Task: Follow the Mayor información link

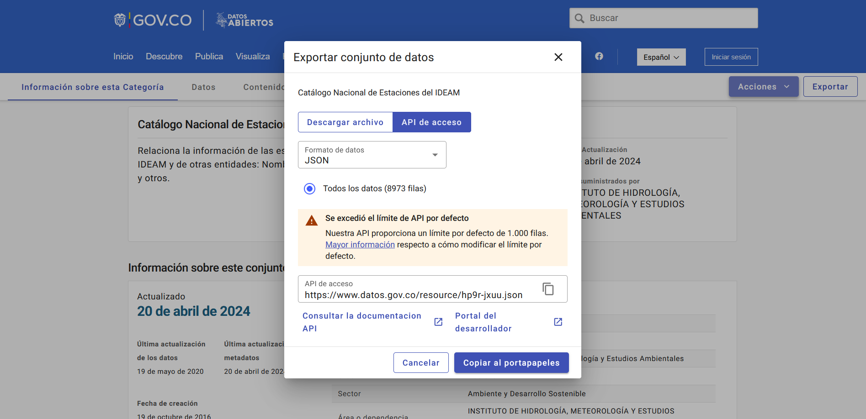Action: point(360,245)
